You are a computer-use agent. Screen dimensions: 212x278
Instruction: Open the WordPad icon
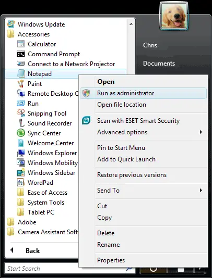(x=21, y=182)
